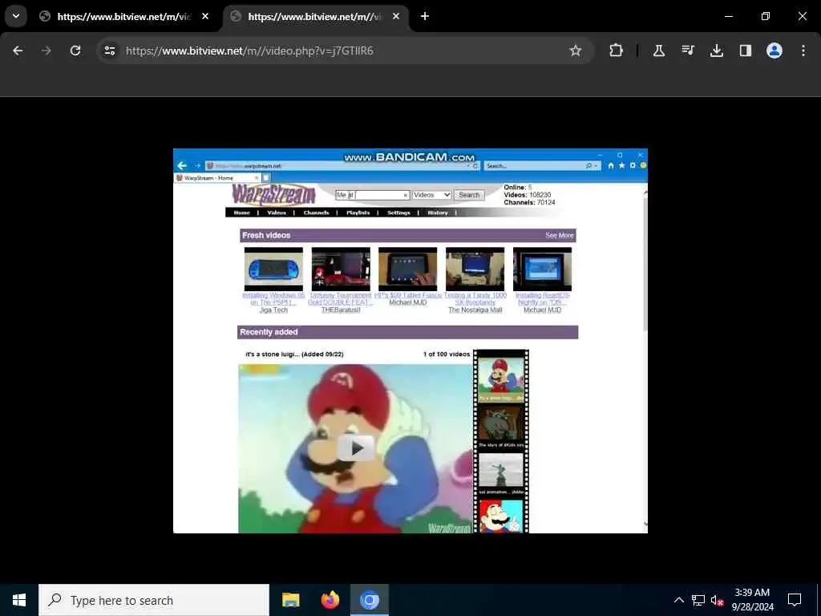
Task: Click recorded browser's favorites star icon
Action: pos(621,165)
